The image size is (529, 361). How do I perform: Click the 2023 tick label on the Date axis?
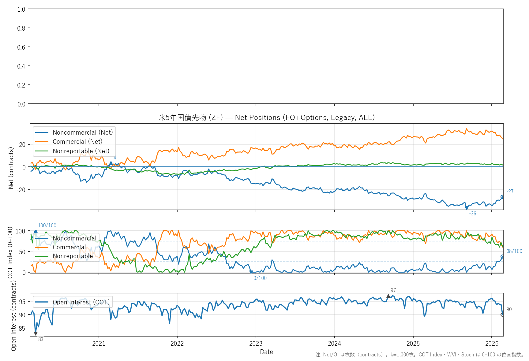(x=256, y=344)
